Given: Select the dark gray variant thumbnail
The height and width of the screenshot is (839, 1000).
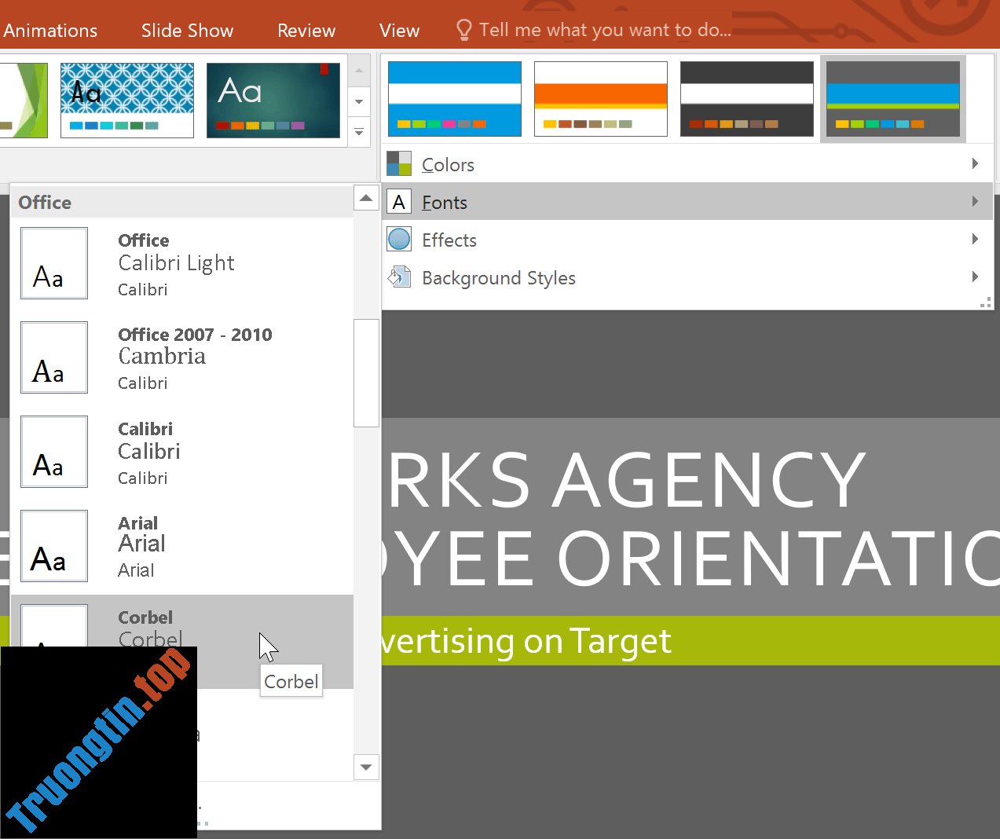Looking at the screenshot, I should click(746, 97).
